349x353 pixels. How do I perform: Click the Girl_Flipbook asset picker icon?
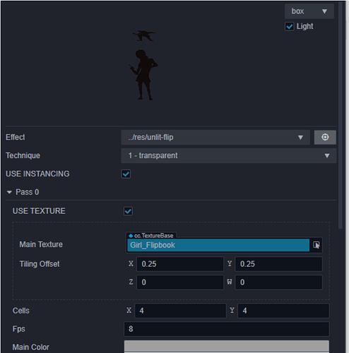tap(317, 245)
